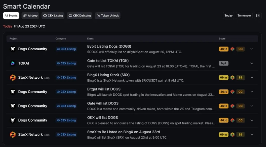
Task: Click the red diamond score icon in Bybit row
Action: tap(232, 49)
